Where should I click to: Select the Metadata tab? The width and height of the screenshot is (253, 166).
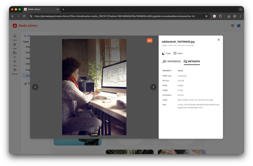(x=192, y=62)
